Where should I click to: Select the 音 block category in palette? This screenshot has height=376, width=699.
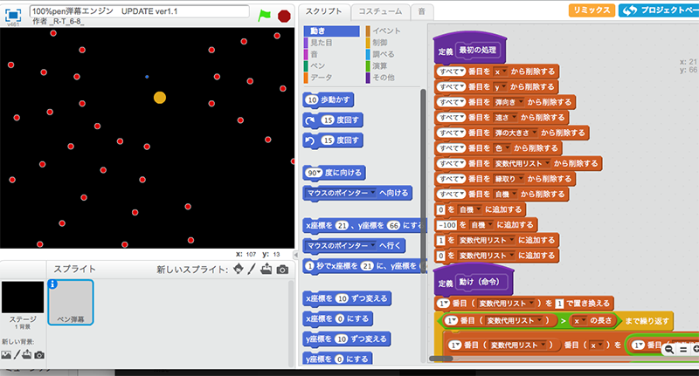click(332, 54)
